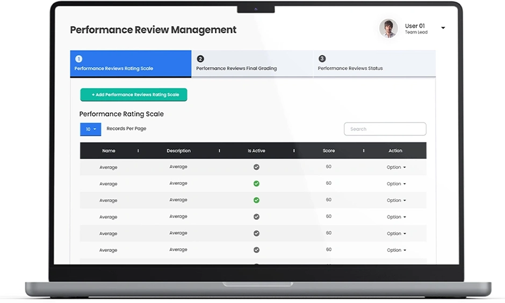Click the Average name in the sixth row
The width and height of the screenshot is (505, 303).
[108, 250]
